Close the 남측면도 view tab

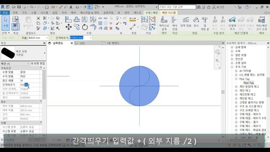tap(72, 43)
